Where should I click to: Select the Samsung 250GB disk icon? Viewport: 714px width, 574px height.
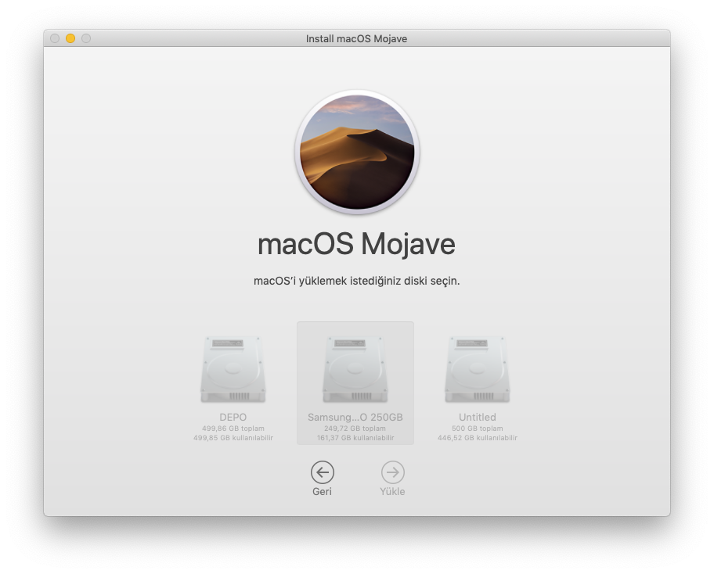click(x=355, y=370)
